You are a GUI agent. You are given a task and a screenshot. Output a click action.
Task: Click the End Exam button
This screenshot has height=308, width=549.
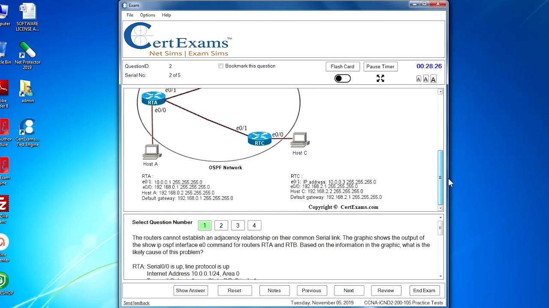click(x=424, y=290)
